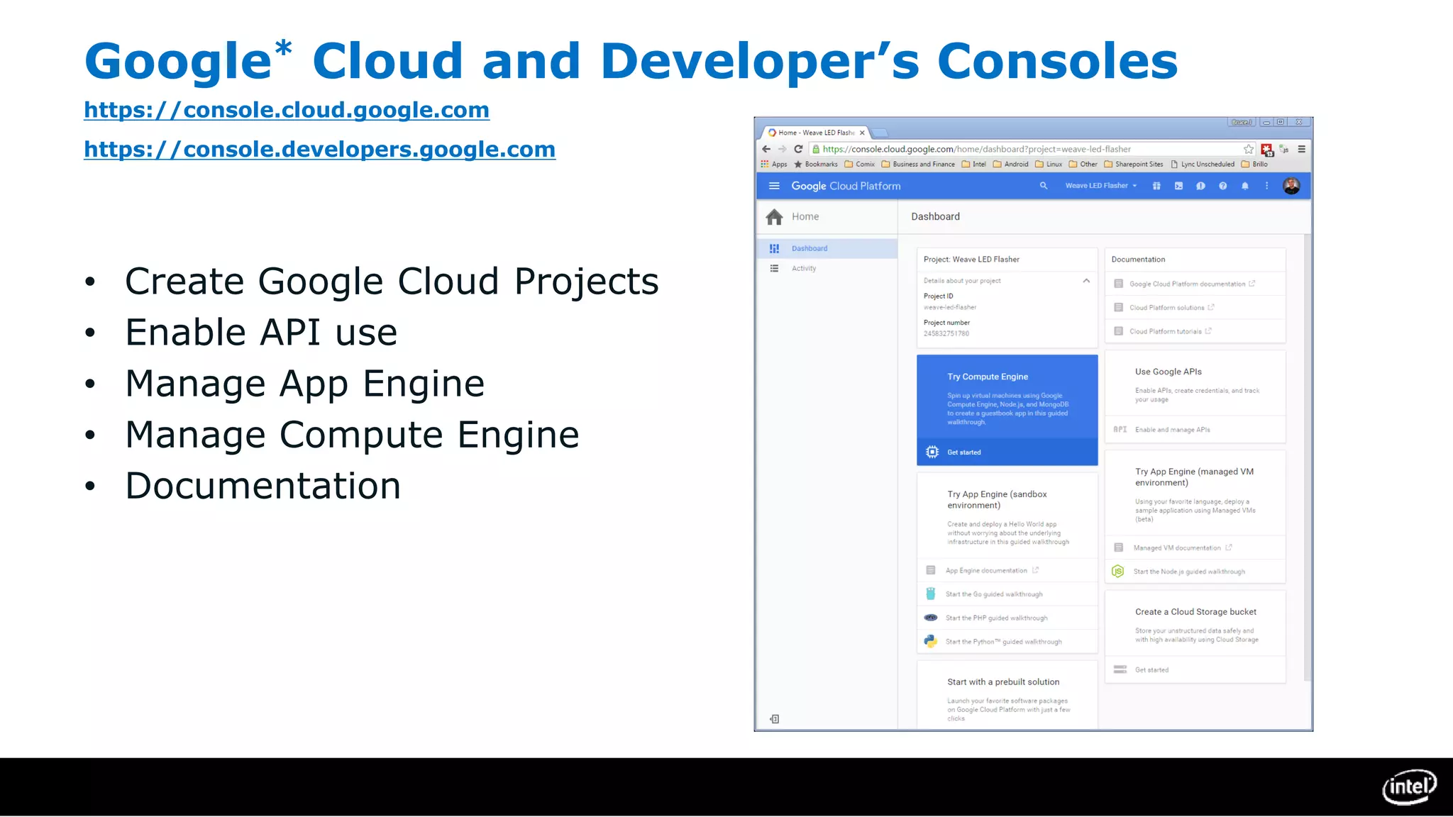This screenshot has height=817, width=1453.
Task: Open the three-dot more options menu
Action: click(x=1266, y=186)
